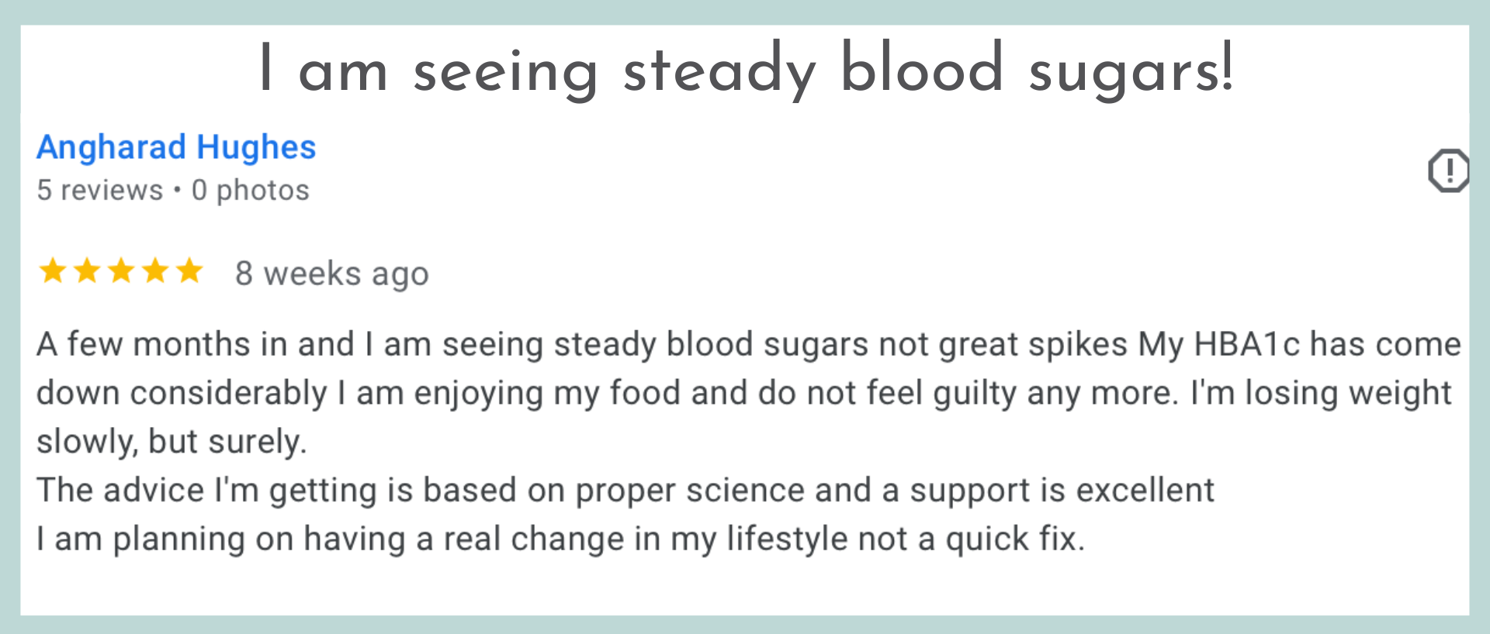This screenshot has height=634, width=1490.
Task: Click the review line starting "A few months in"
Action: [x=748, y=344]
